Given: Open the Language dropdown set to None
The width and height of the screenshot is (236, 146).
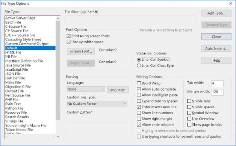Looking at the screenshot, I should (86, 89).
